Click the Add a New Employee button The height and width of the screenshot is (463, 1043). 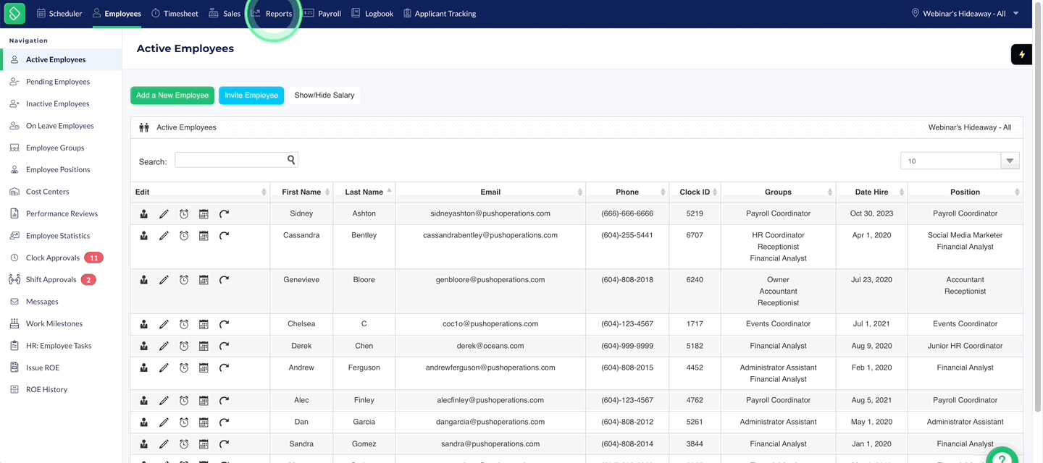coord(172,95)
